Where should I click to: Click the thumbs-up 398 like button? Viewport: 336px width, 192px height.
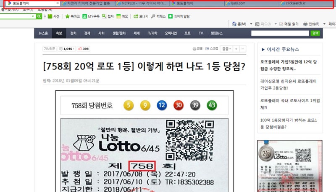[83, 49]
